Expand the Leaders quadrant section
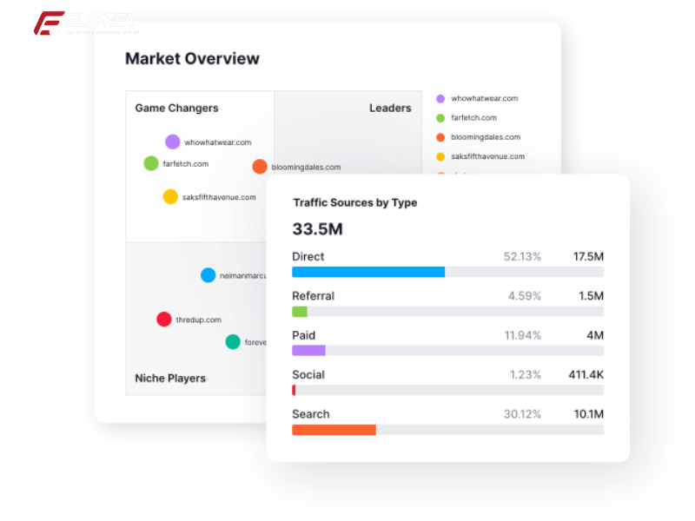The width and height of the screenshot is (695, 521). 390,108
